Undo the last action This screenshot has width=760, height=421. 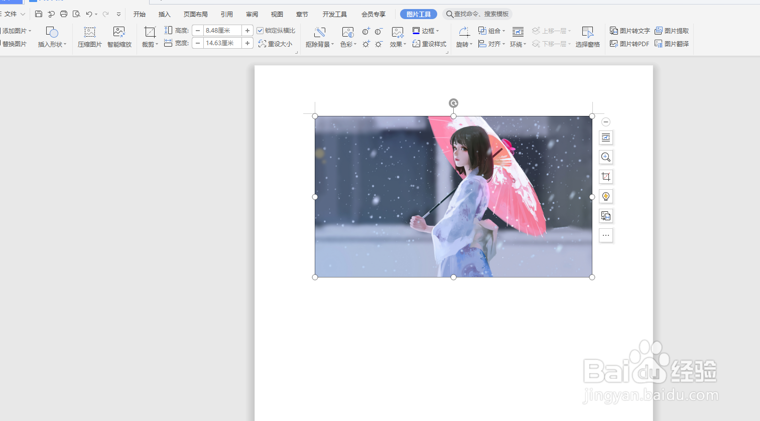[x=89, y=14]
